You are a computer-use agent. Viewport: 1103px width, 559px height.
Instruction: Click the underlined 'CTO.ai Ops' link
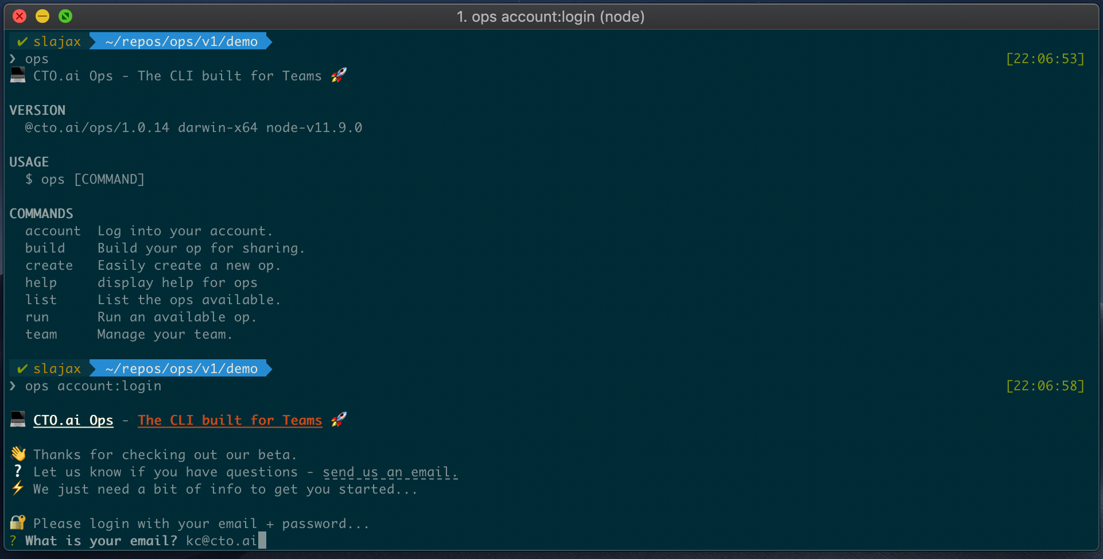73,421
